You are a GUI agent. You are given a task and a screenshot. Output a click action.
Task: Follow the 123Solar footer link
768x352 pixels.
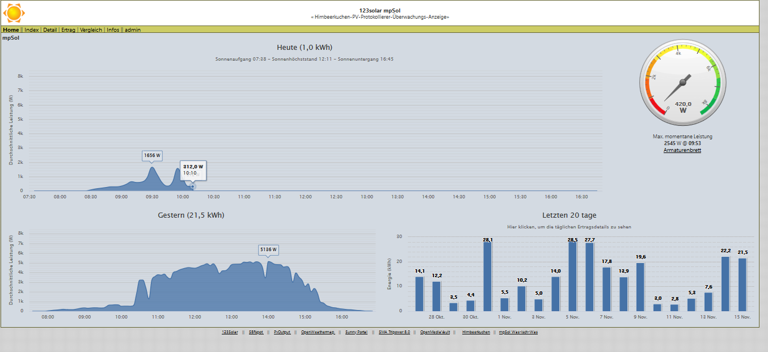230,332
